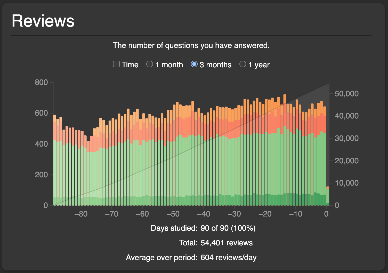
Task: Click the −80 day axis label
Action: (x=81, y=214)
